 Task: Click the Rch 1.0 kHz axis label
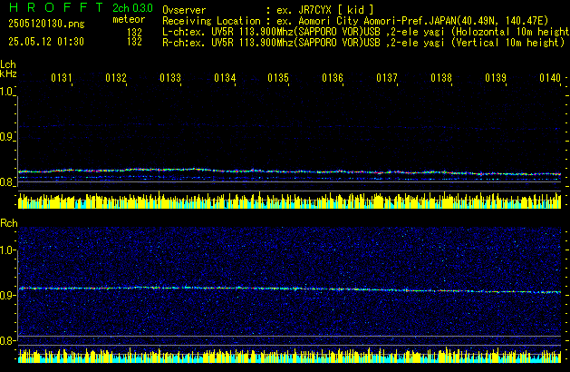[6, 250]
